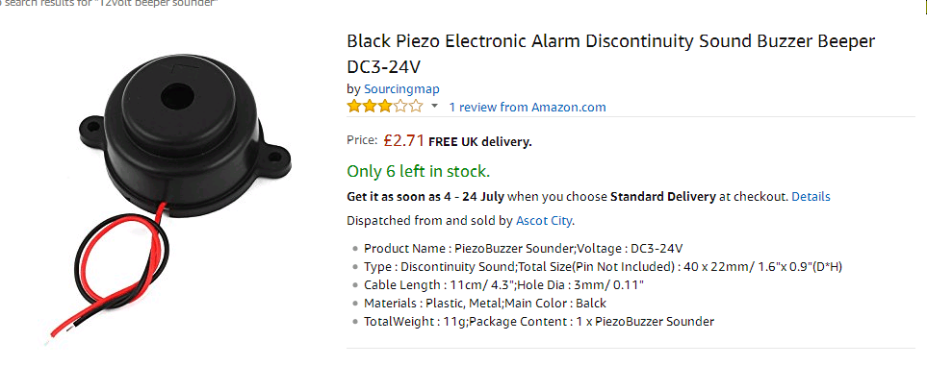Click the Black Piezo Electronic Alarm product title
The height and width of the screenshot is (366, 927).
pyautogui.click(x=610, y=54)
